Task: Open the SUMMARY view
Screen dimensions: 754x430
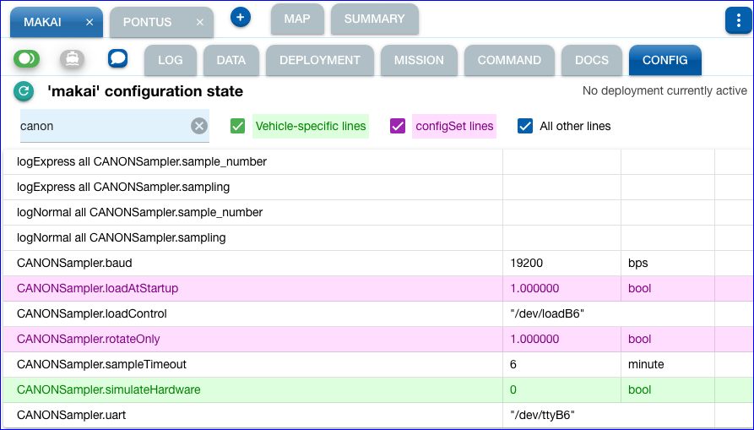Action: [375, 19]
